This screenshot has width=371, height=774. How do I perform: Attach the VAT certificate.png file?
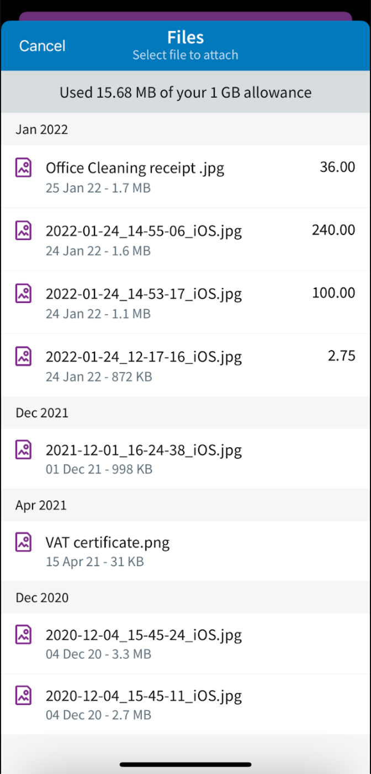tap(108, 542)
